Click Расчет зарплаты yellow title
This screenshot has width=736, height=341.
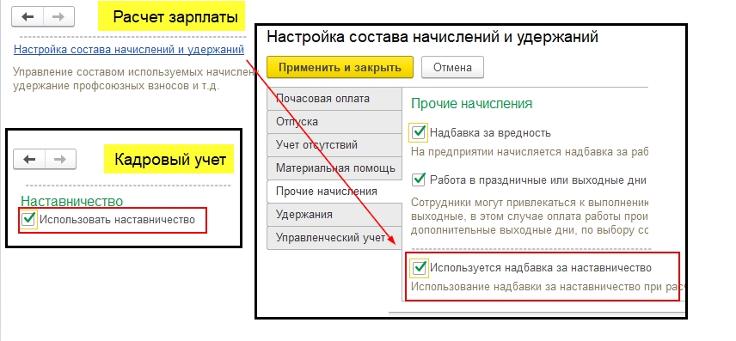point(175,18)
